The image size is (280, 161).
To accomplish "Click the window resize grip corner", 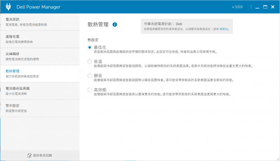I will (278, 159).
